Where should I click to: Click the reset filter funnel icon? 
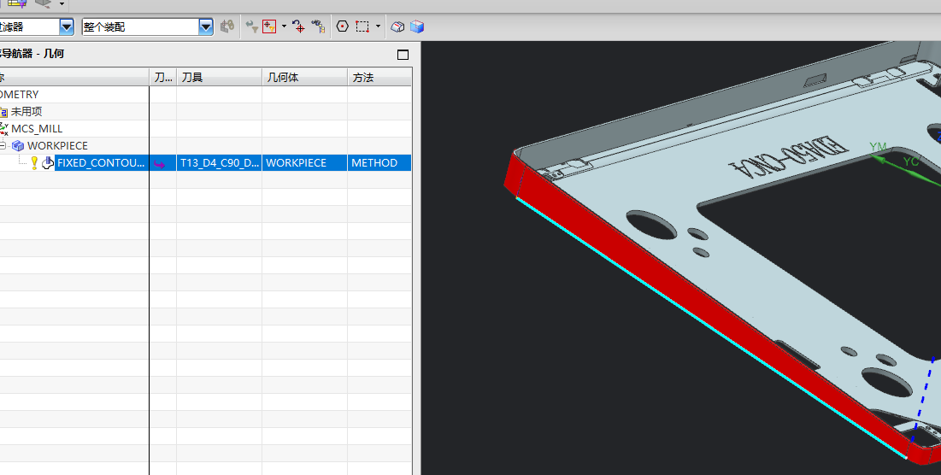tap(252, 26)
